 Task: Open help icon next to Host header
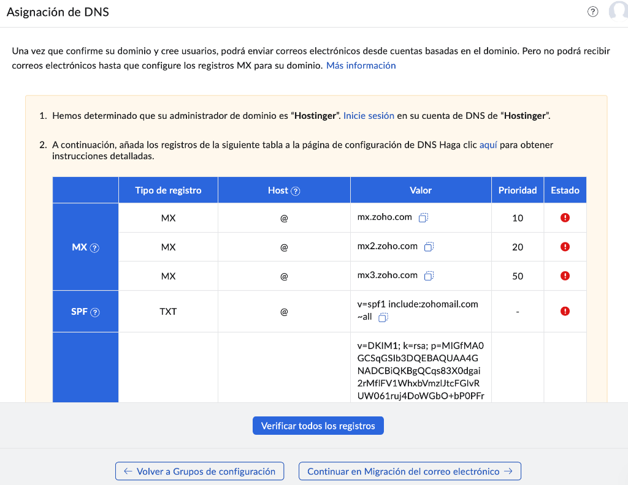tap(296, 191)
